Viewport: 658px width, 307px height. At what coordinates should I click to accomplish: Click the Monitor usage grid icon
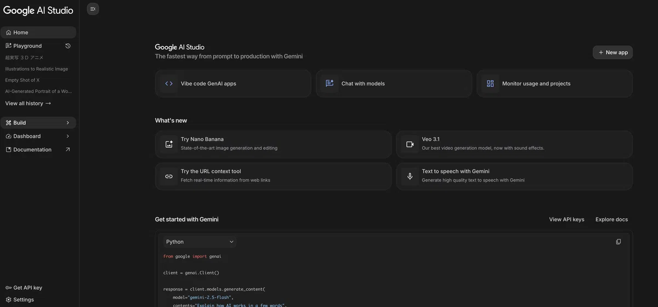tap(490, 84)
